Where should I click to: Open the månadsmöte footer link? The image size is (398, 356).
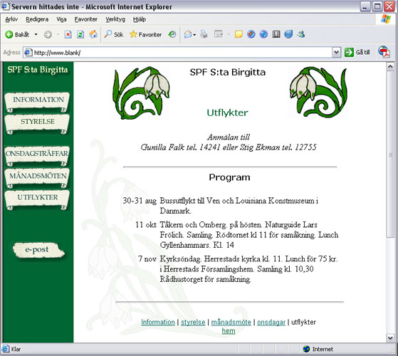coord(231,322)
